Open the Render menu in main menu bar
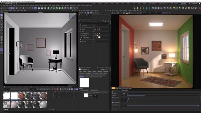This screenshot has height=113, width=201. click(x=54, y=6)
